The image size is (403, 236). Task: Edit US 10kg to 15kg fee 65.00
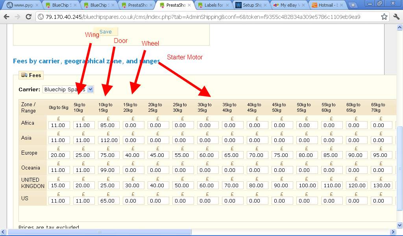[x=109, y=201]
